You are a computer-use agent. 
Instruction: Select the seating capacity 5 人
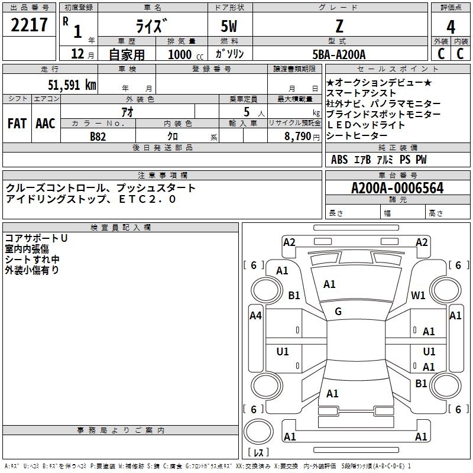coord(254,112)
